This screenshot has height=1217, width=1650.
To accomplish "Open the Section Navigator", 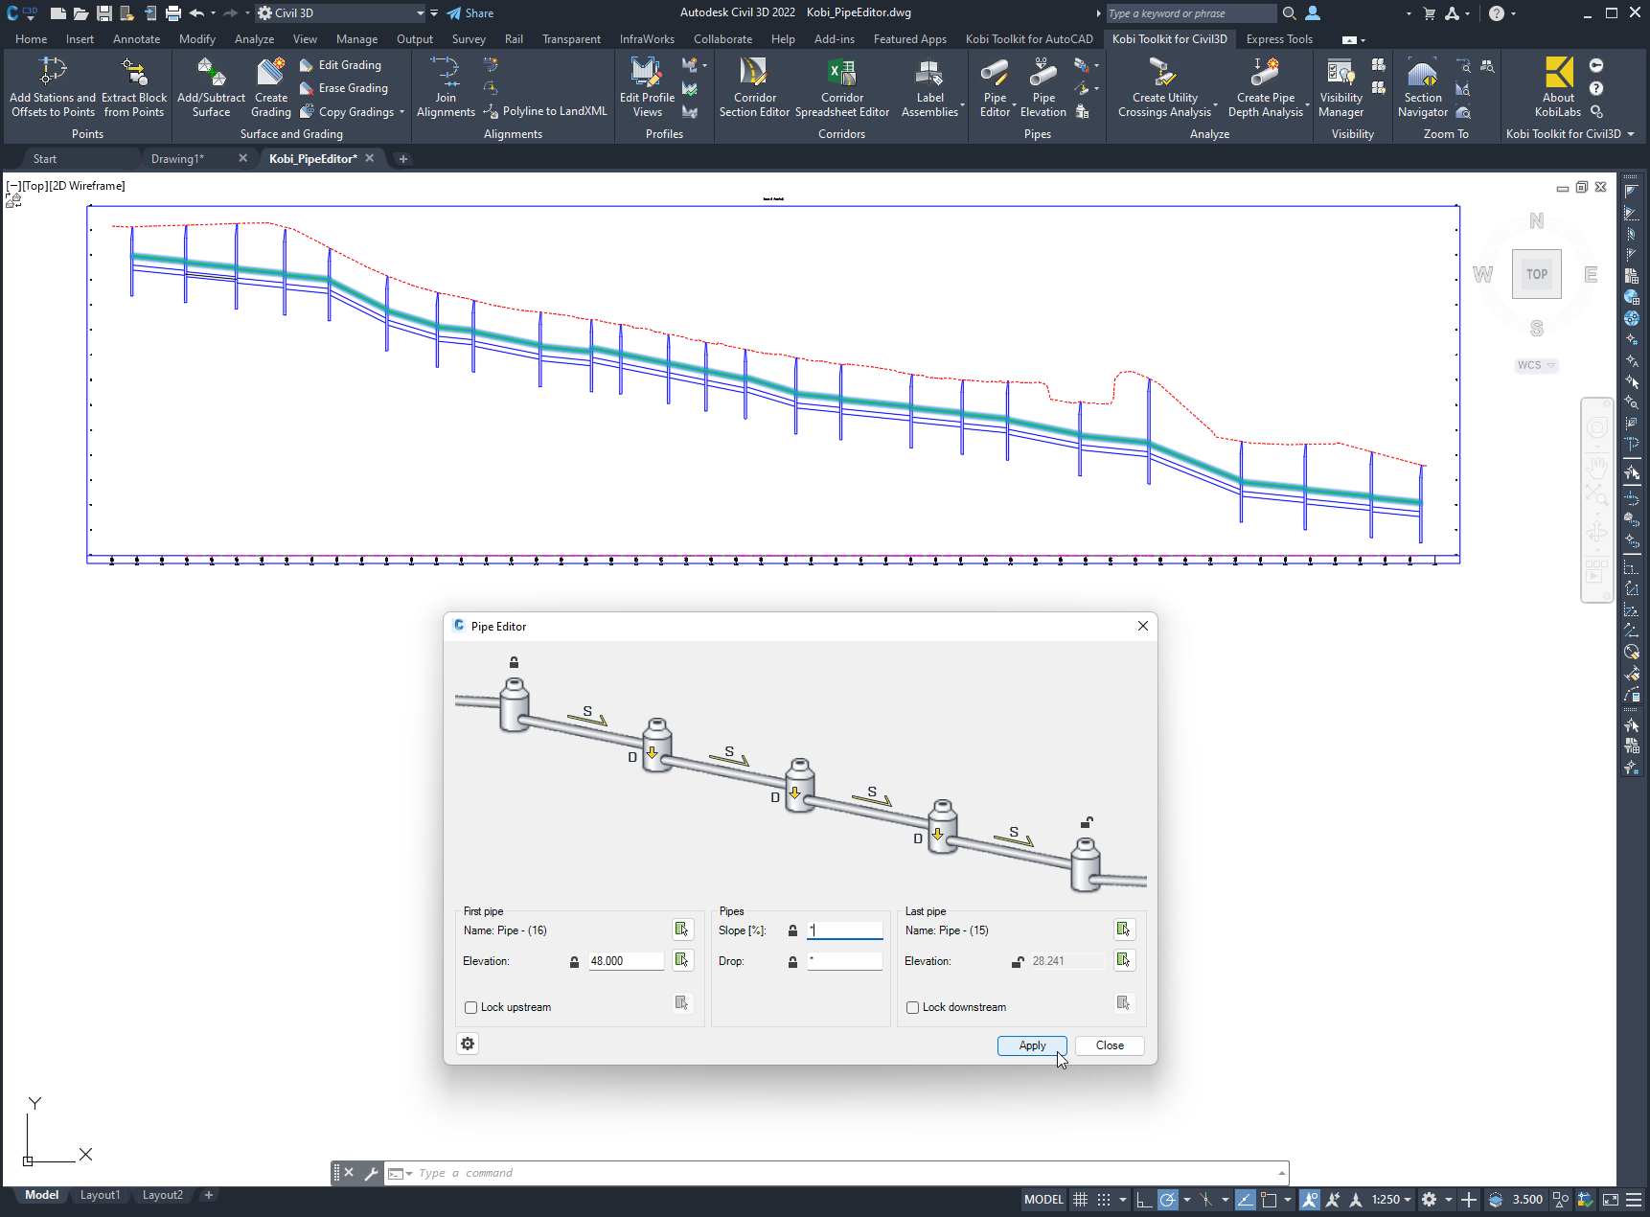I will [1422, 86].
